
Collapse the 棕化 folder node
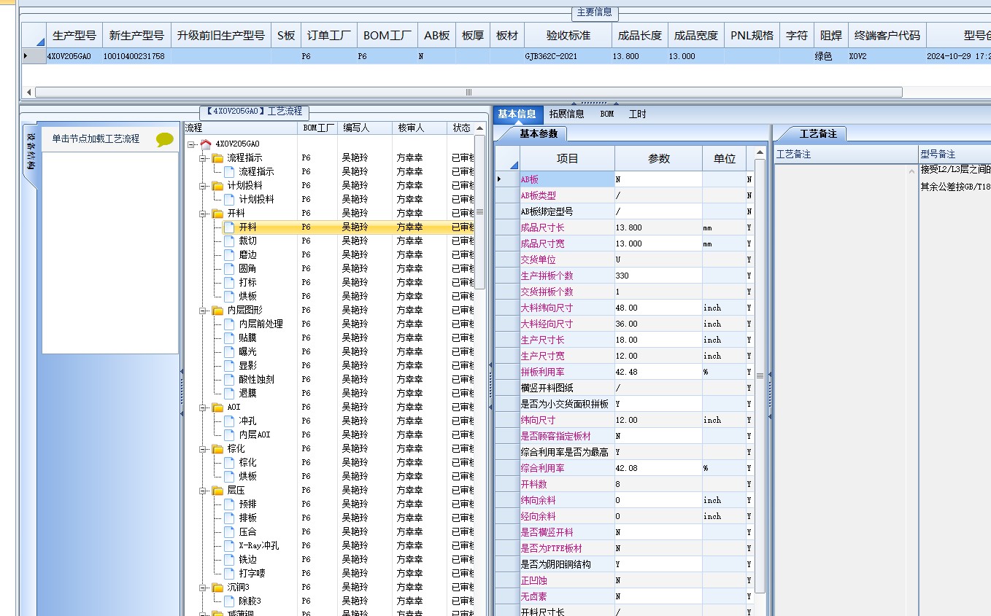[203, 449]
